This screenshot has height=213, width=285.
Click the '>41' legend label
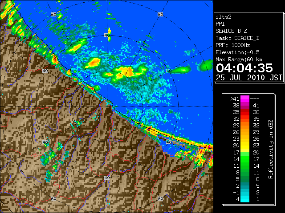pos(235,99)
